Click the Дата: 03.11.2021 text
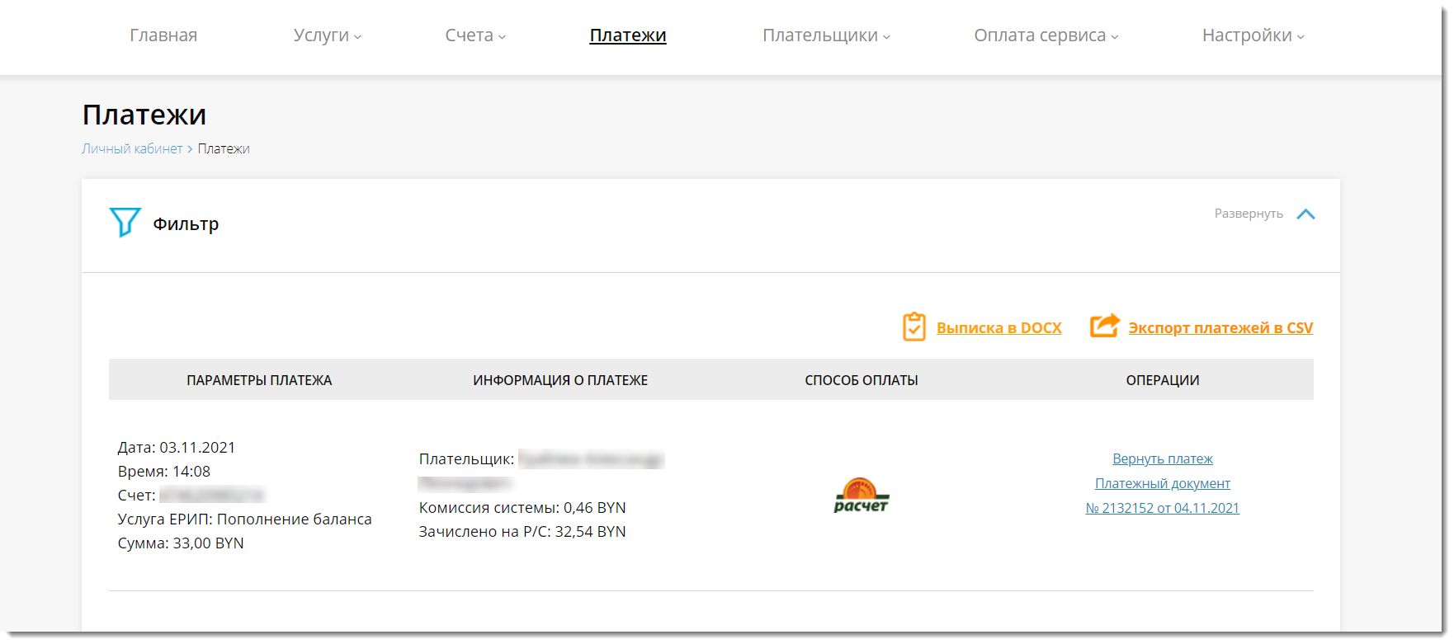1454x644 pixels. pos(177,448)
